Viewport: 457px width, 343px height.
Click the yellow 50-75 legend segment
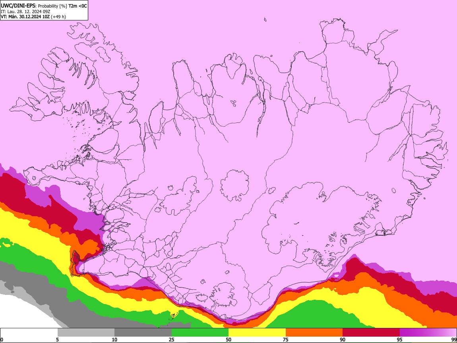click(257, 333)
